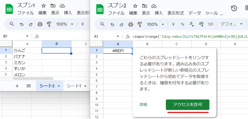Add a new sheet in スプシ1
The height and width of the screenshot is (119, 248).
point(17,86)
